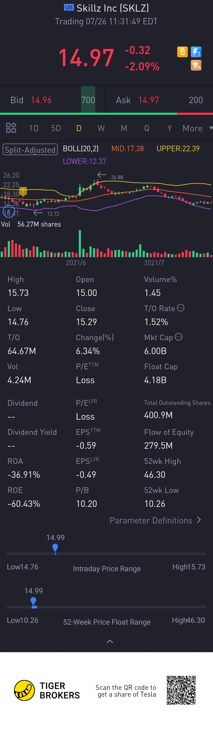This screenshot has width=213, height=729.
Task: Open the chart layout grid icon
Action: [x=11, y=128]
